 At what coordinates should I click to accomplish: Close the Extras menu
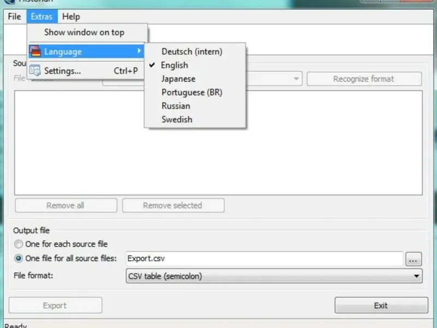coord(42,16)
